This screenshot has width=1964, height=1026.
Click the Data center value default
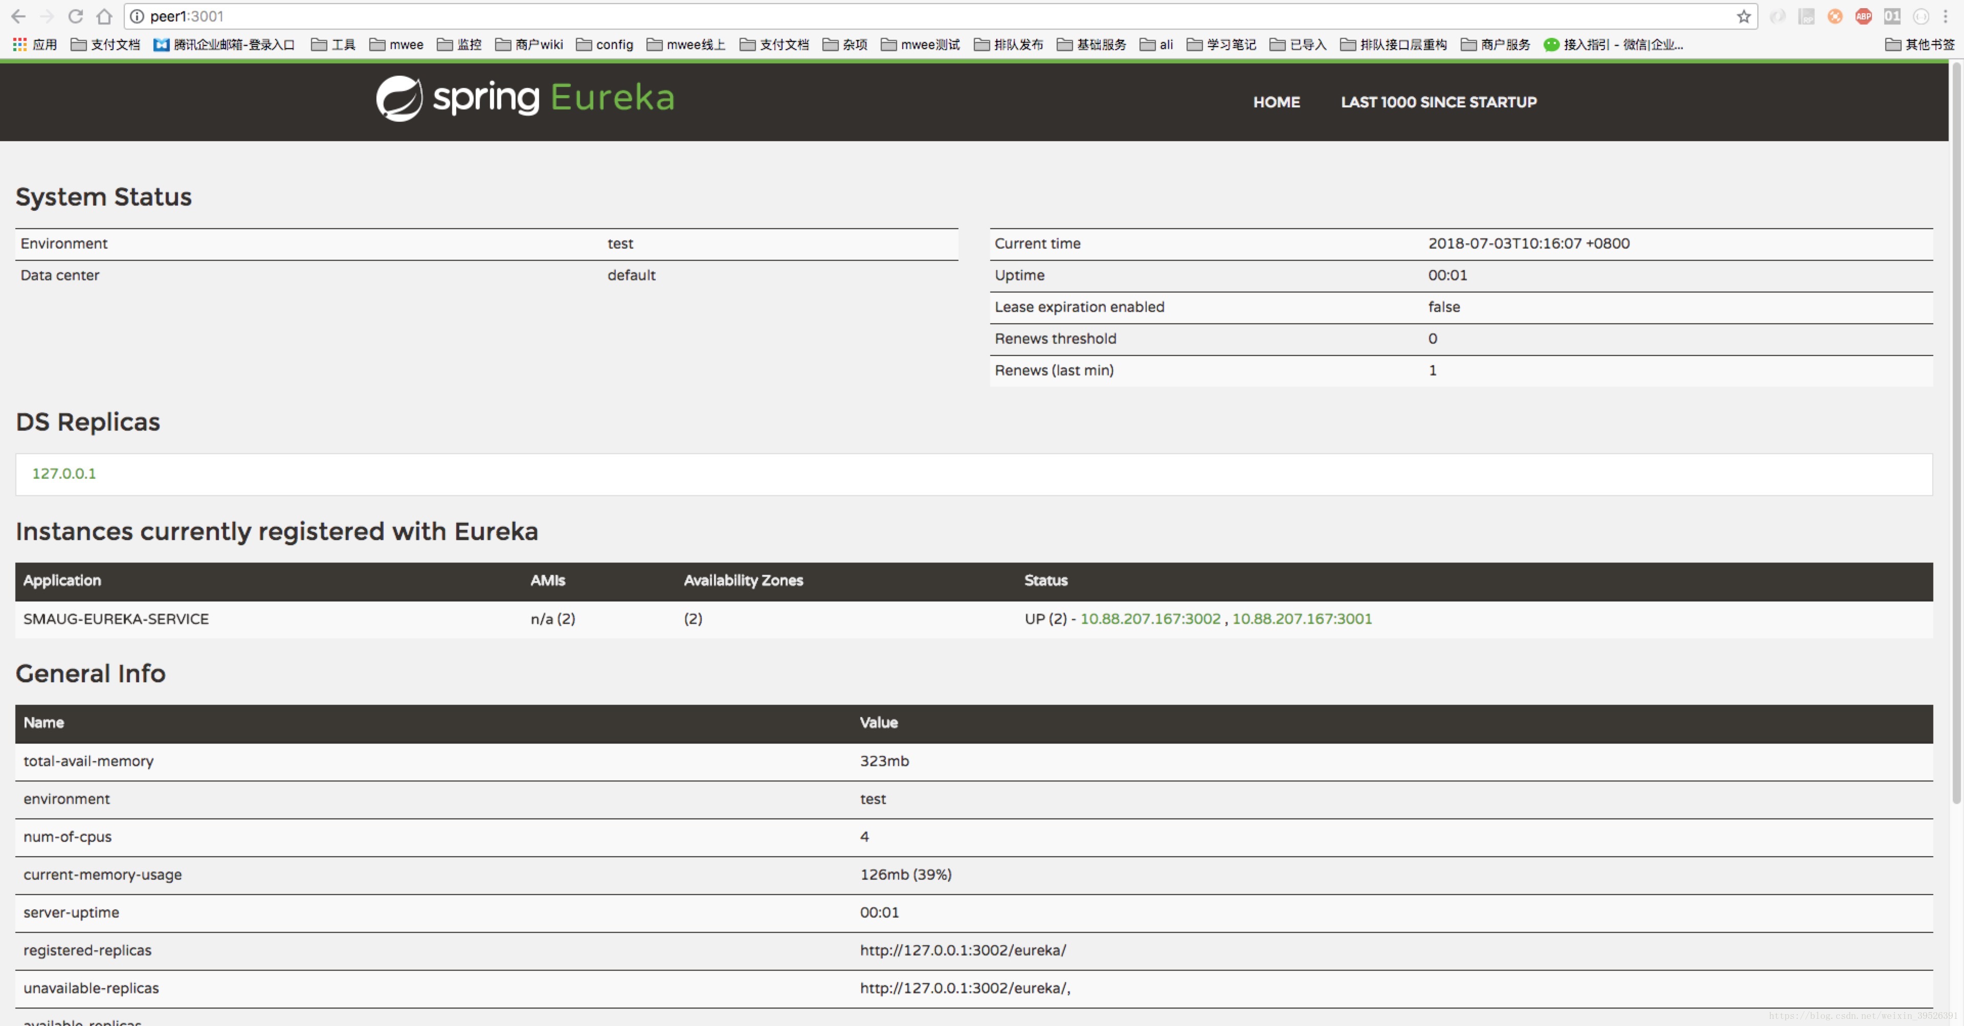tap(631, 275)
